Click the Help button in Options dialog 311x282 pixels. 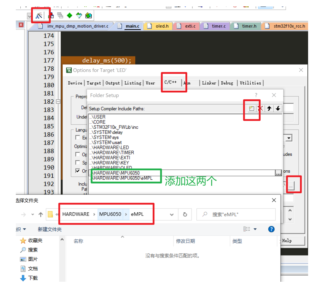(x=292, y=241)
